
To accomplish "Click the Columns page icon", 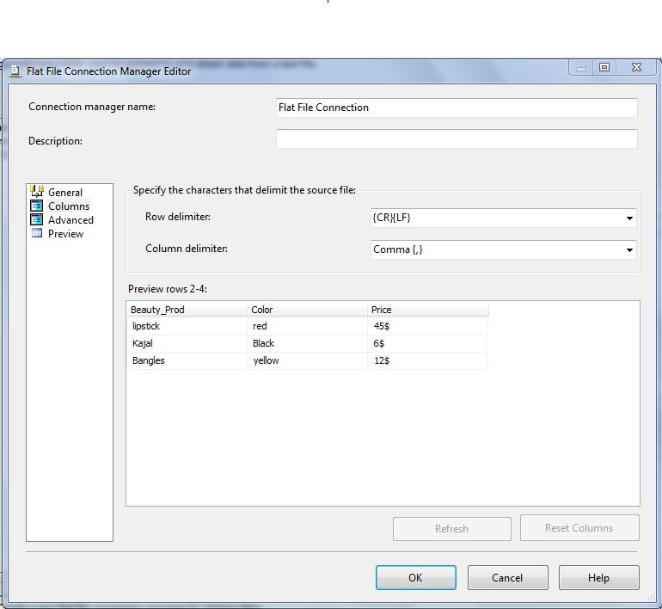I will pyautogui.click(x=37, y=206).
